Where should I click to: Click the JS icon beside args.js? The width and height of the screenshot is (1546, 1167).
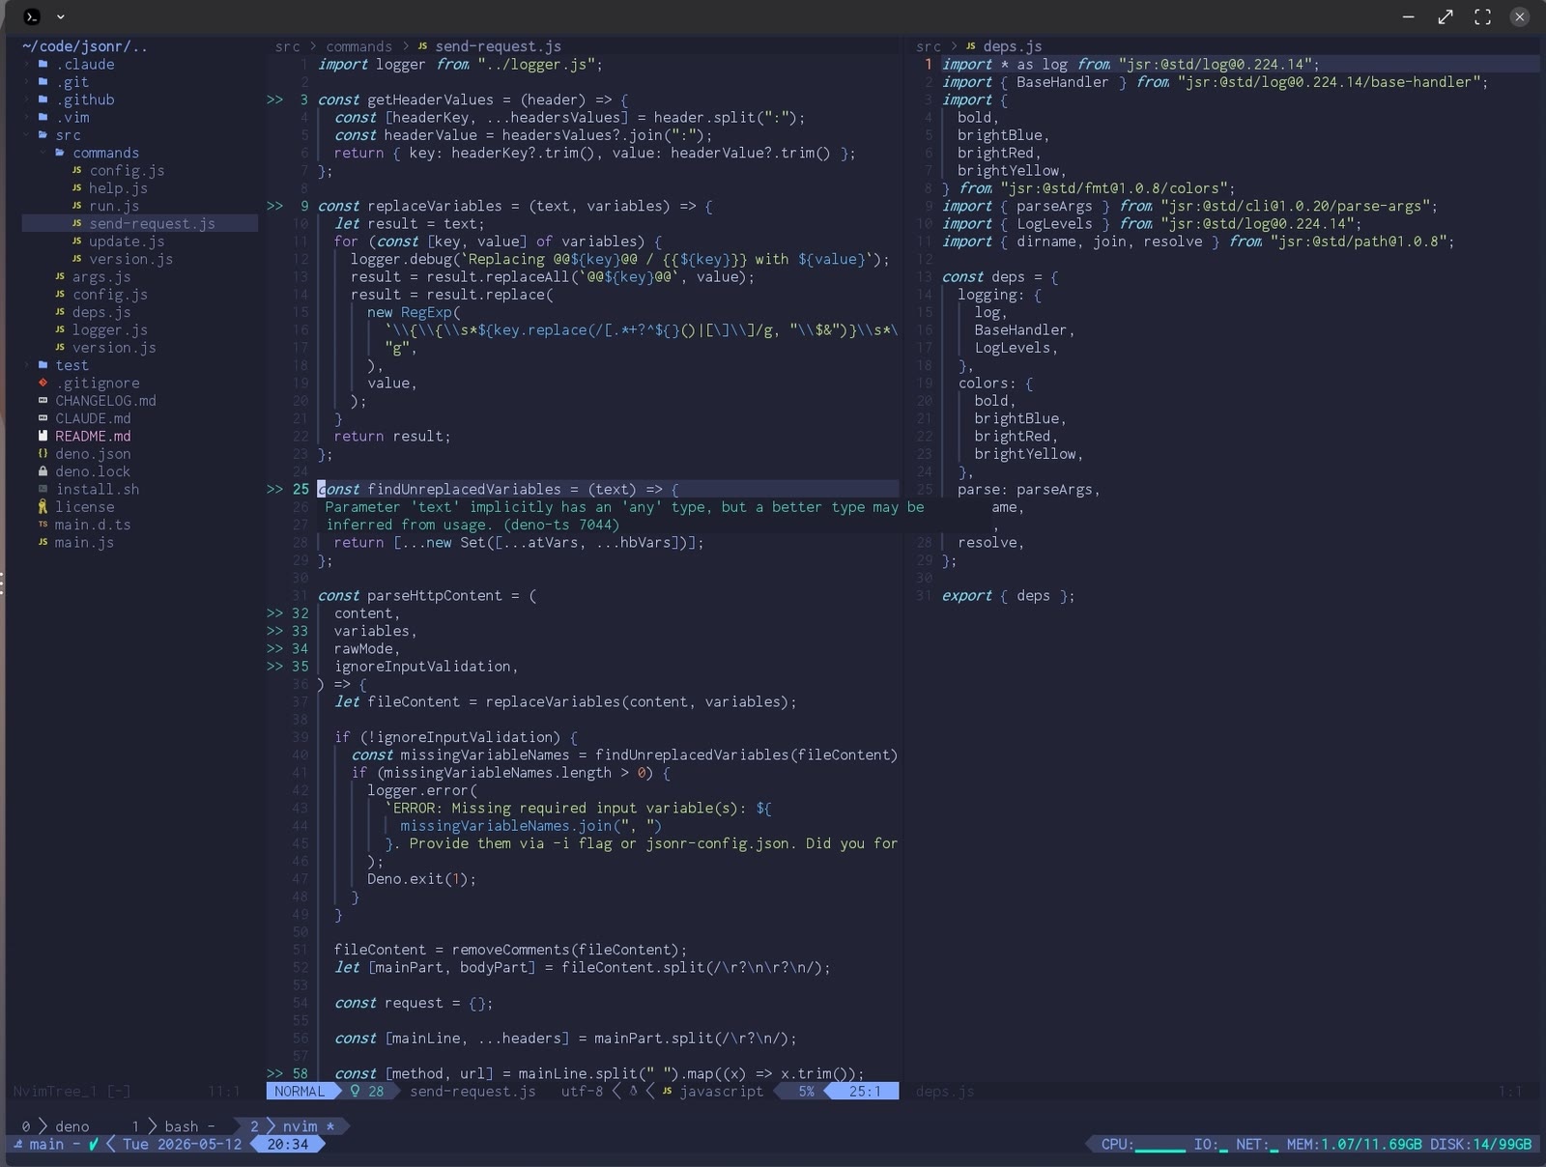[x=60, y=277]
